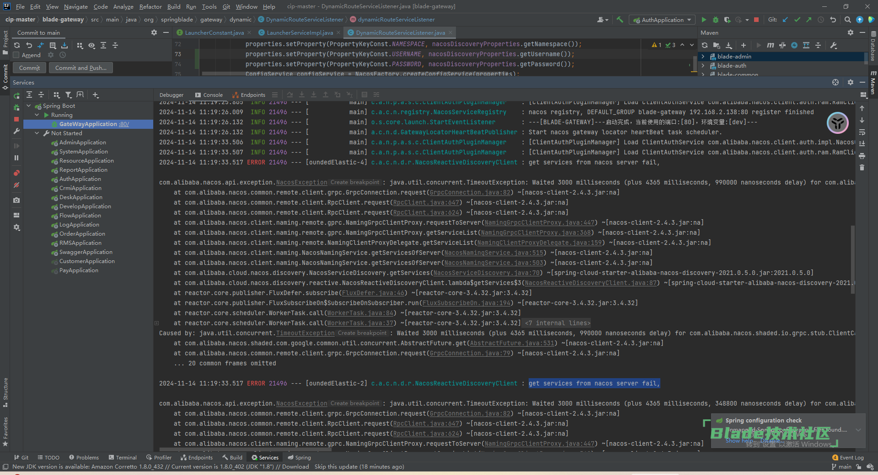Open Group By dropdown in Services toolbar
878x475 pixels.
point(56,95)
